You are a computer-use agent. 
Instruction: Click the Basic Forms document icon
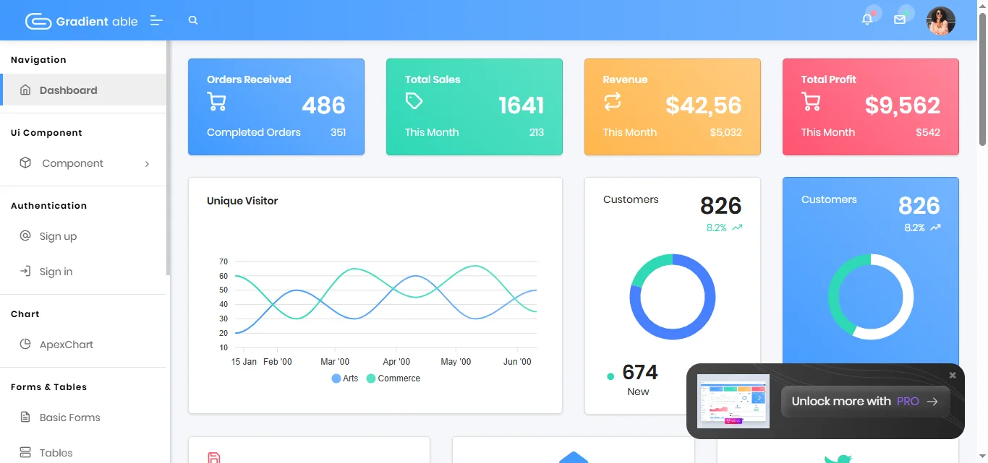point(25,417)
